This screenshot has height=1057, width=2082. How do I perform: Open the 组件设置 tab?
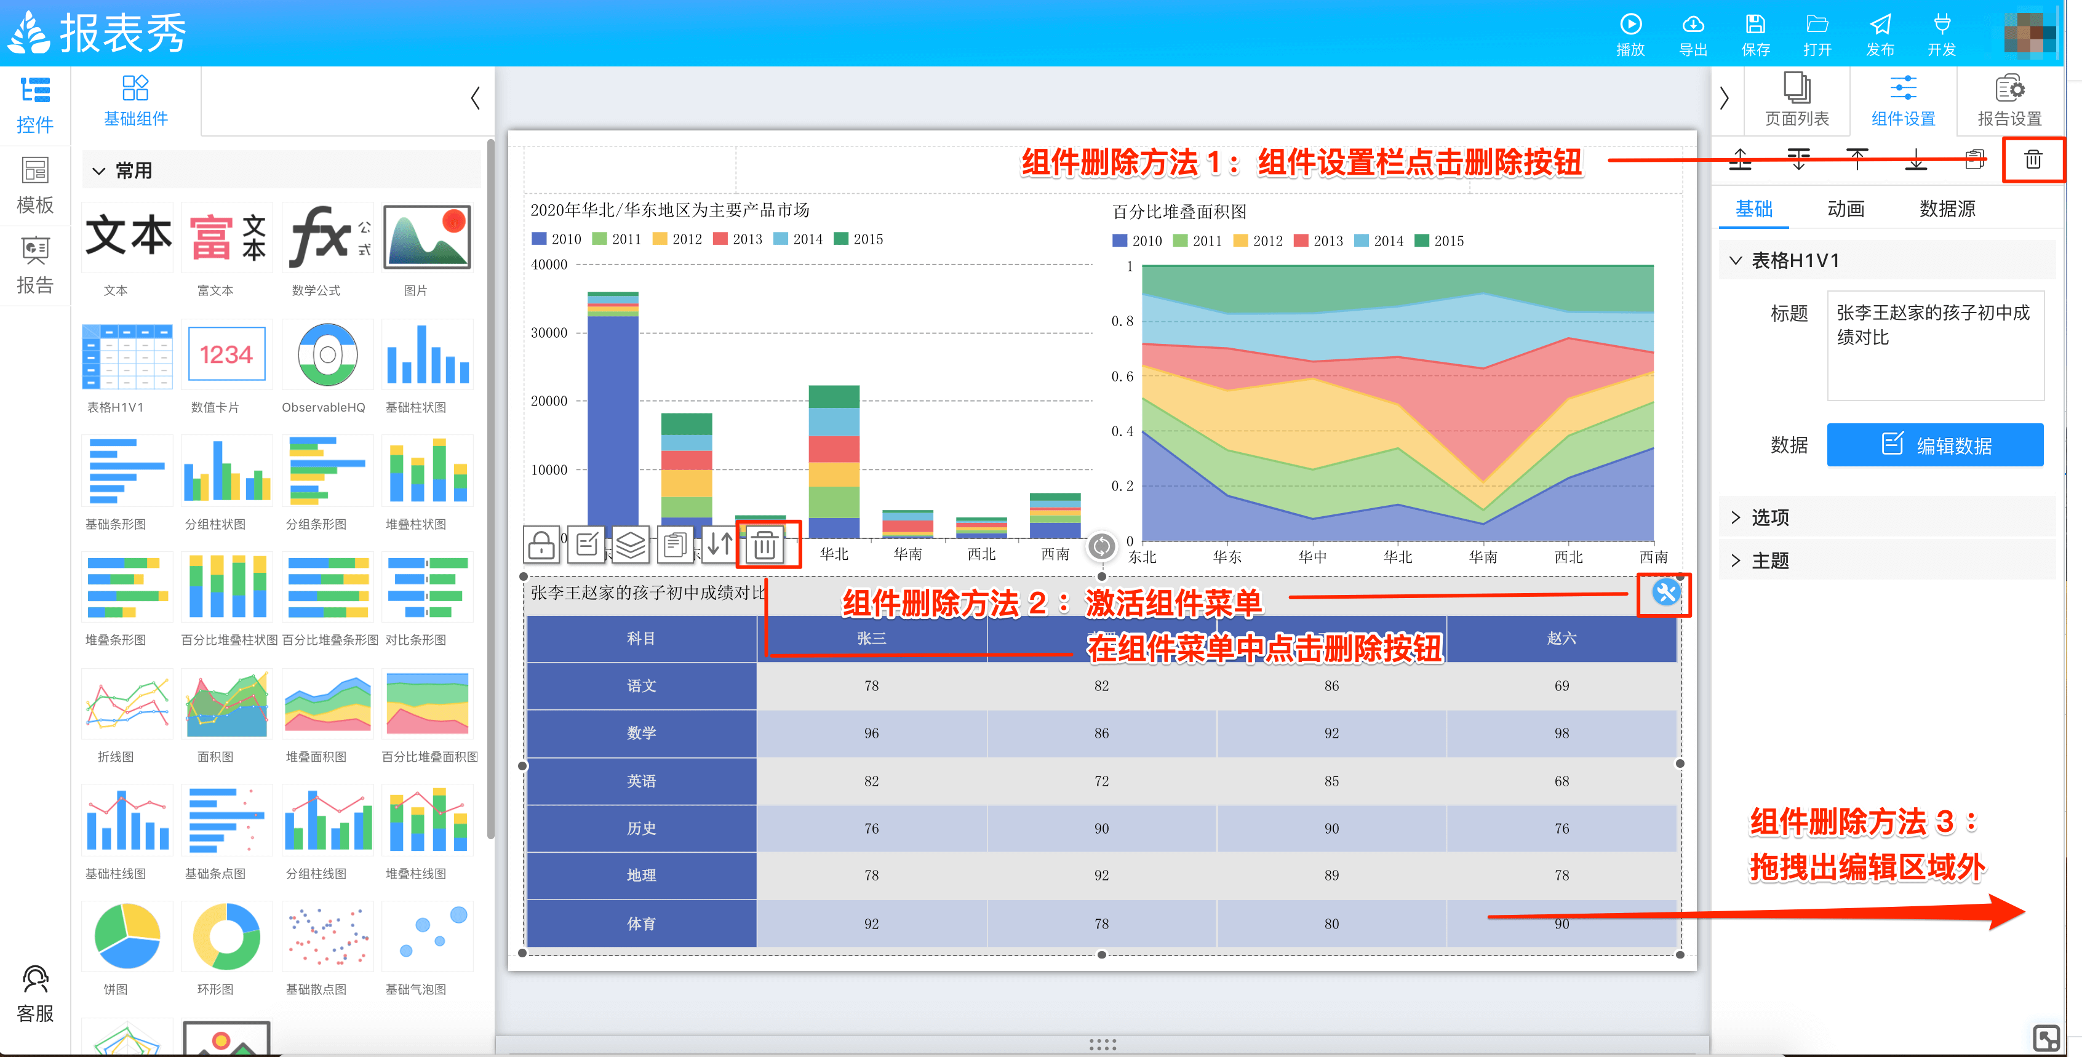1904,100
